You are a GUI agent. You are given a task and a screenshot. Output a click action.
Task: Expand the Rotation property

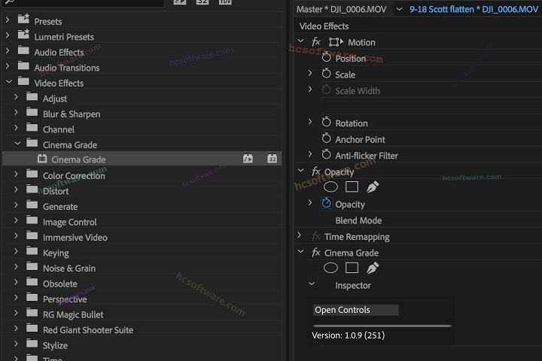[x=310, y=123]
